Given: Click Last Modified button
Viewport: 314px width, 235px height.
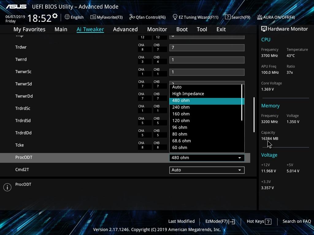Looking at the screenshot, I should [182, 222].
